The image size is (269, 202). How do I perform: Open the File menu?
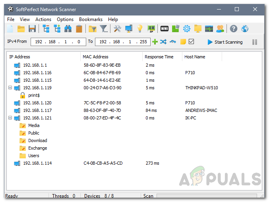pos(11,19)
